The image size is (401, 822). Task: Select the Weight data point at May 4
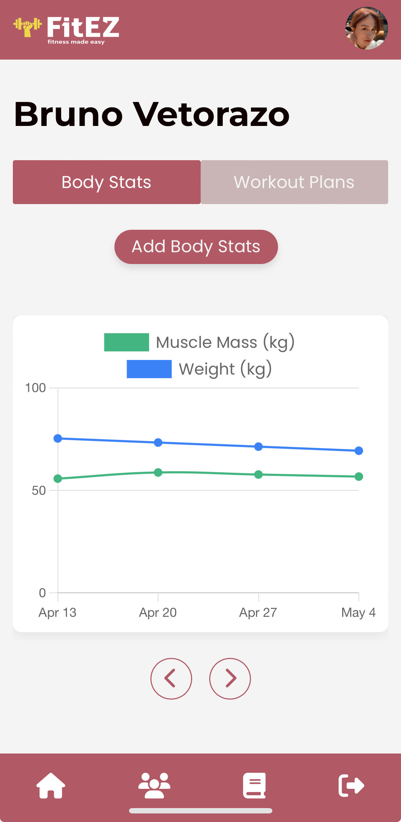click(359, 451)
